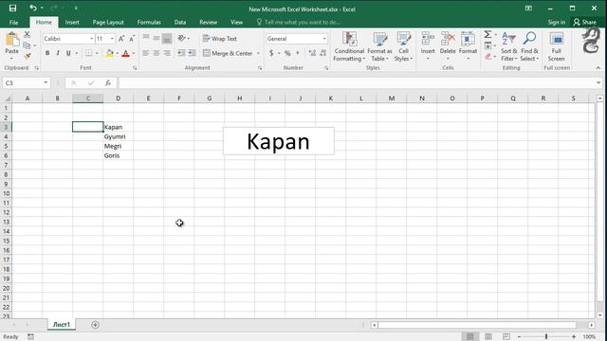607x341 pixels.
Task: Click the Insert Function fx icon
Action: 108,82
